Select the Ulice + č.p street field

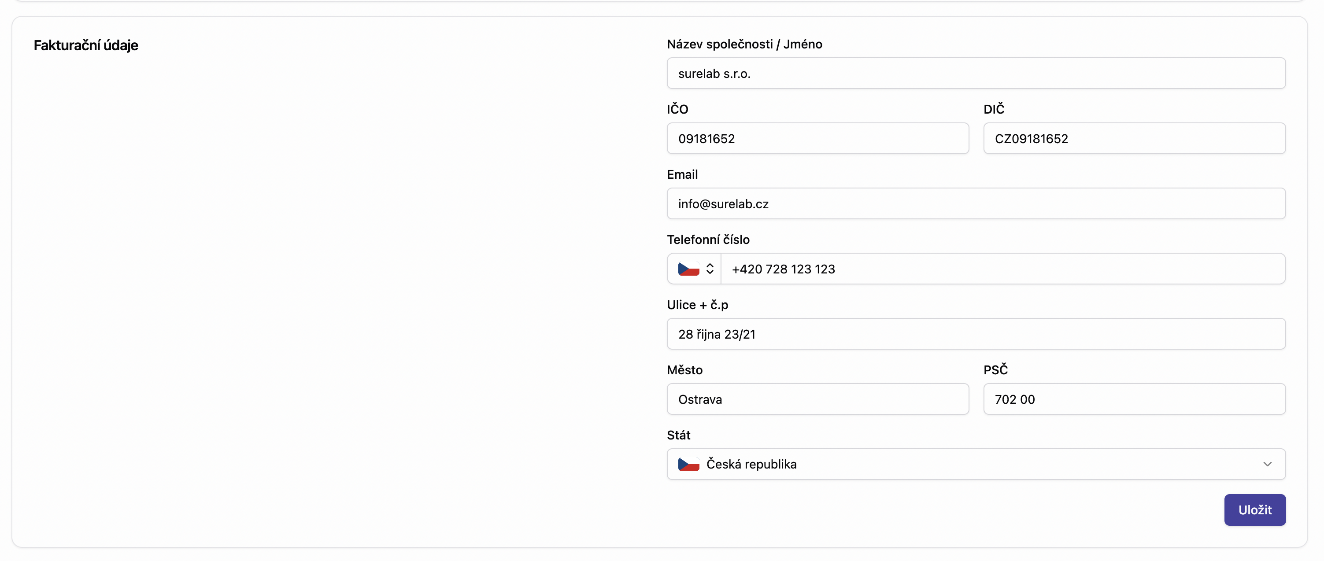tap(976, 334)
